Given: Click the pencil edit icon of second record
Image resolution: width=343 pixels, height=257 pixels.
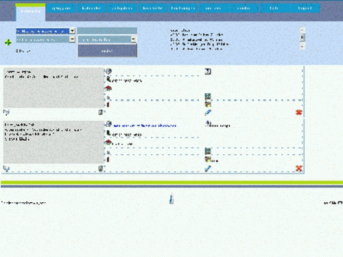Looking at the screenshot, I should [x=208, y=169].
